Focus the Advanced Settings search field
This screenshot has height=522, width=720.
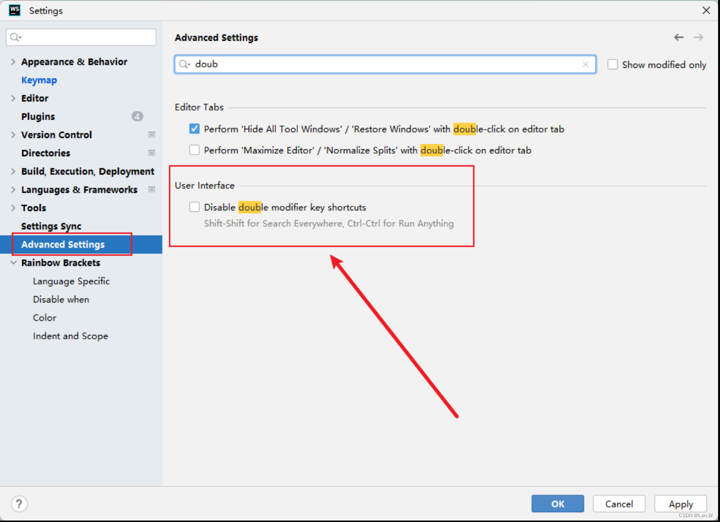pyautogui.click(x=385, y=64)
